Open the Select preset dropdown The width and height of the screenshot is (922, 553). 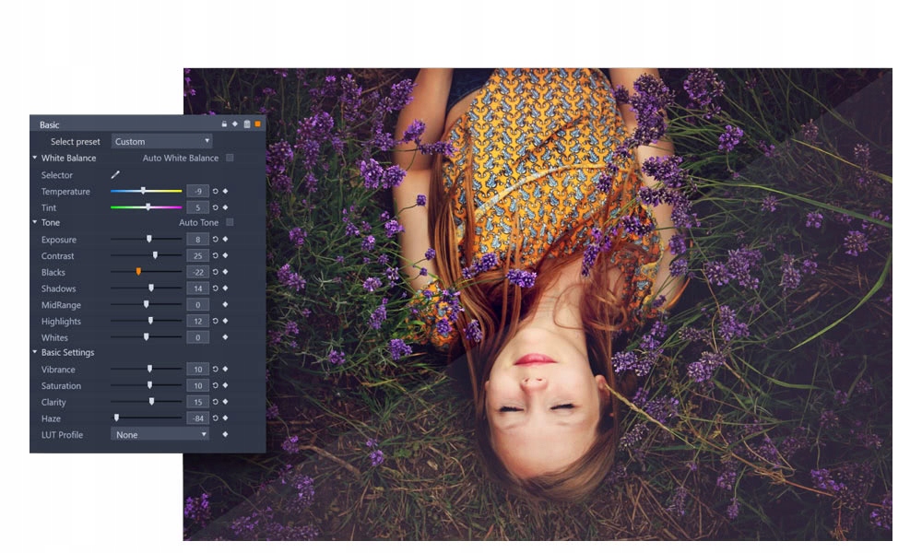pos(161,142)
